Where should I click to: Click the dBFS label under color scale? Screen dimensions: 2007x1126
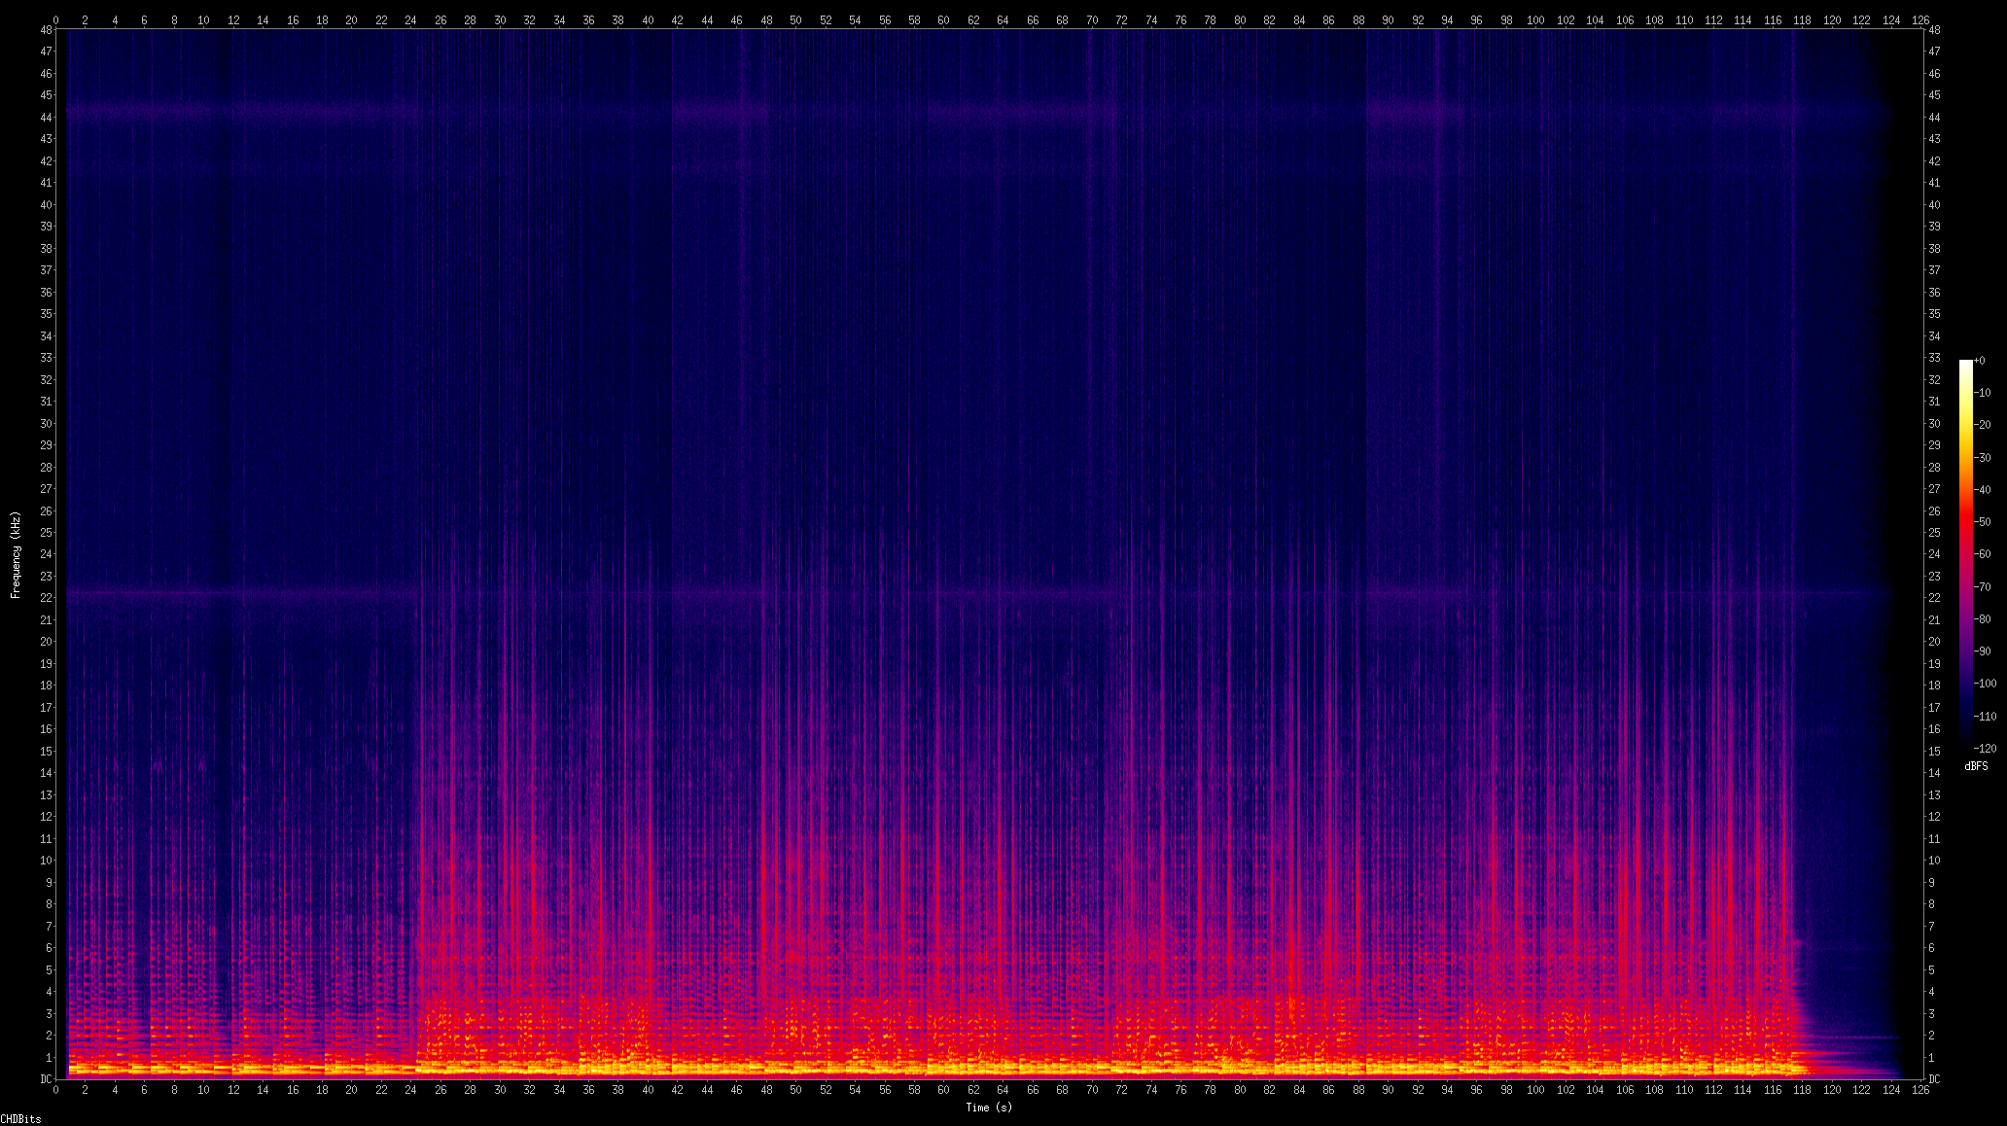1976,766
